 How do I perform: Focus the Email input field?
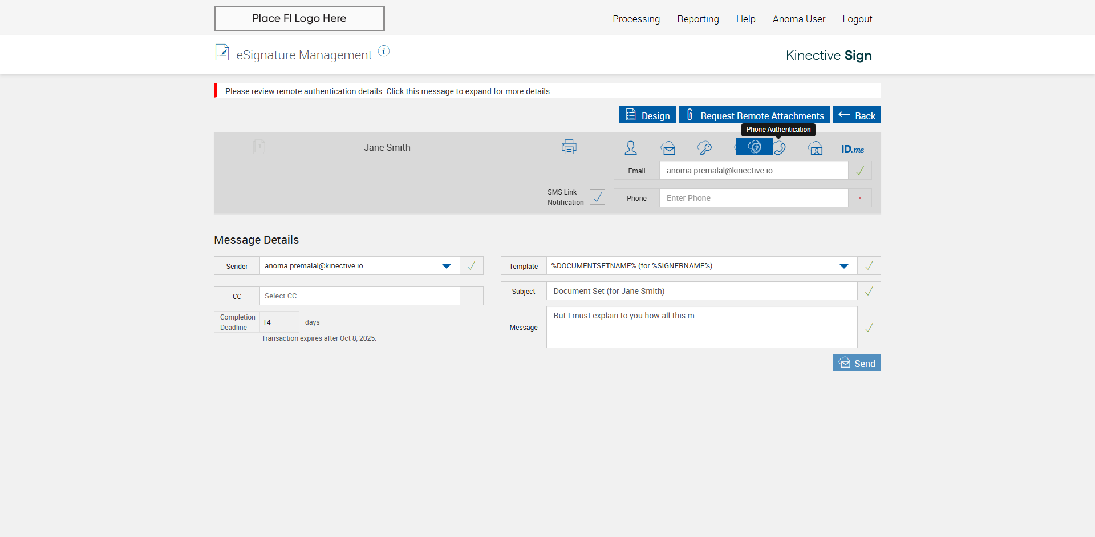tap(753, 171)
